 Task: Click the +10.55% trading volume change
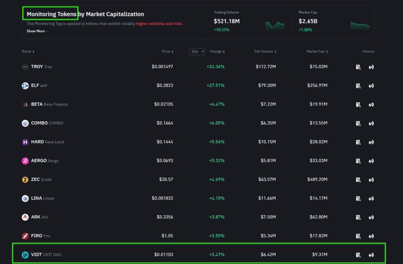[222, 30]
